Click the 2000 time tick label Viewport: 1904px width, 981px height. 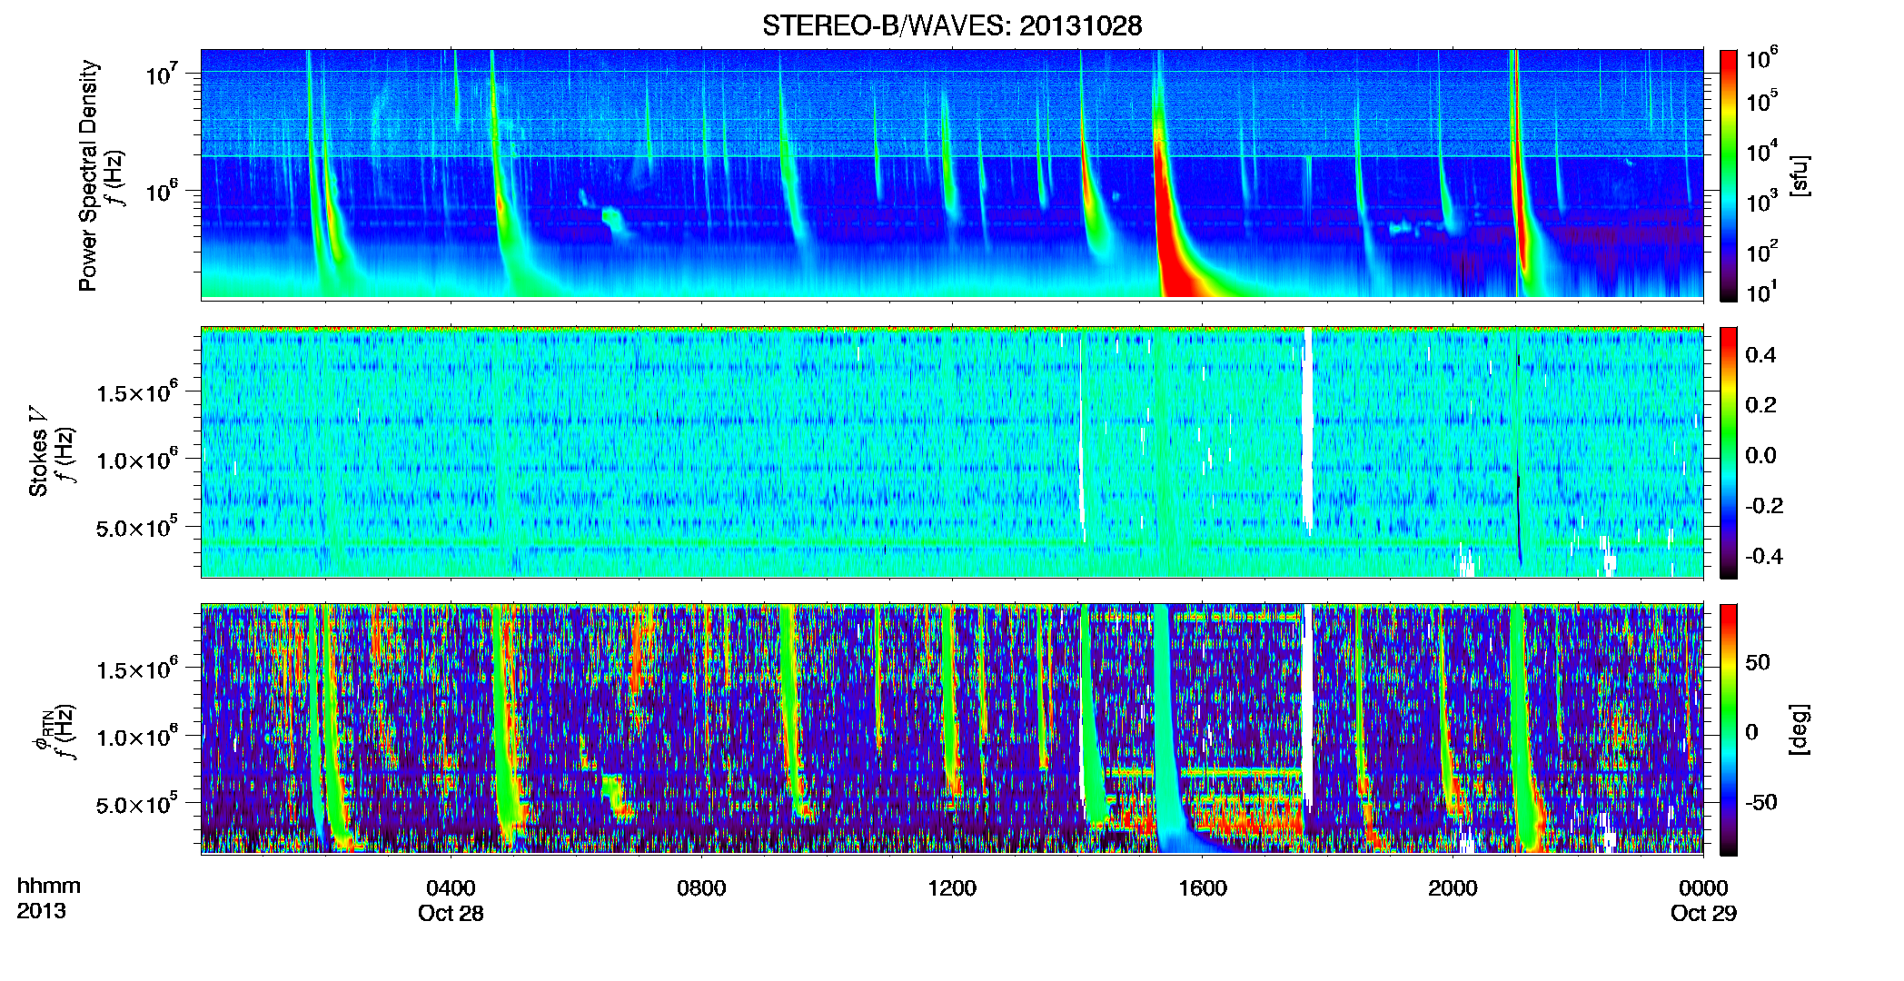tap(1453, 887)
